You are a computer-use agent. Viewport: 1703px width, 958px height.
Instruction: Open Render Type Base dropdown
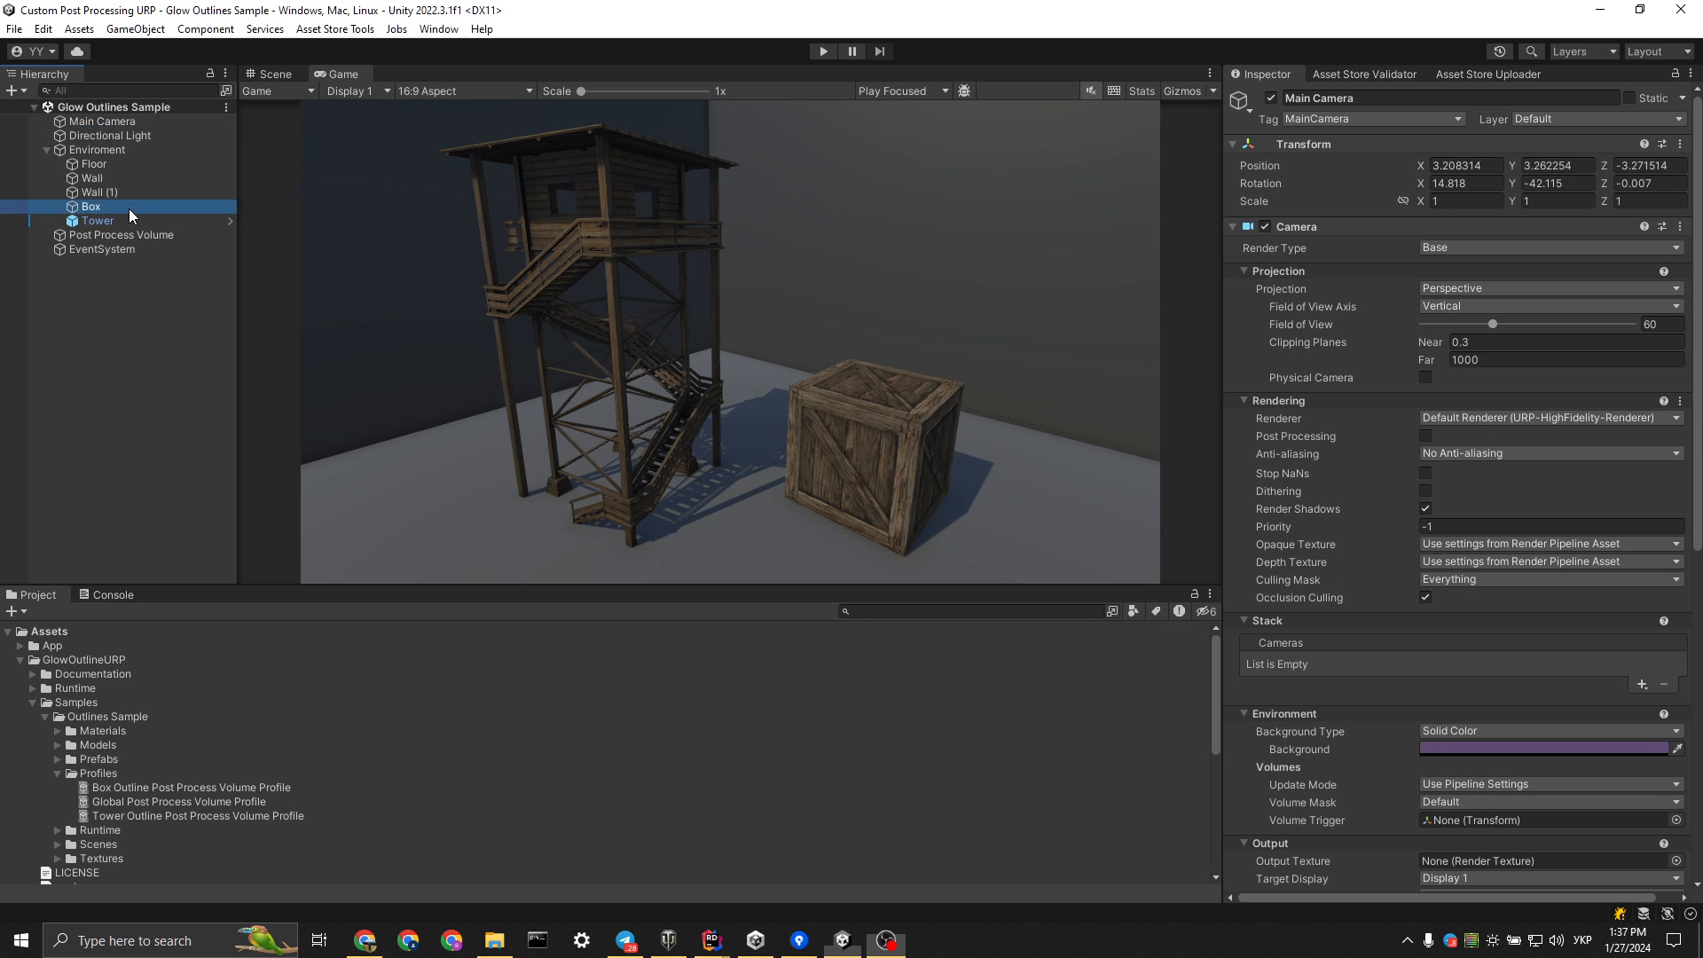click(1550, 248)
